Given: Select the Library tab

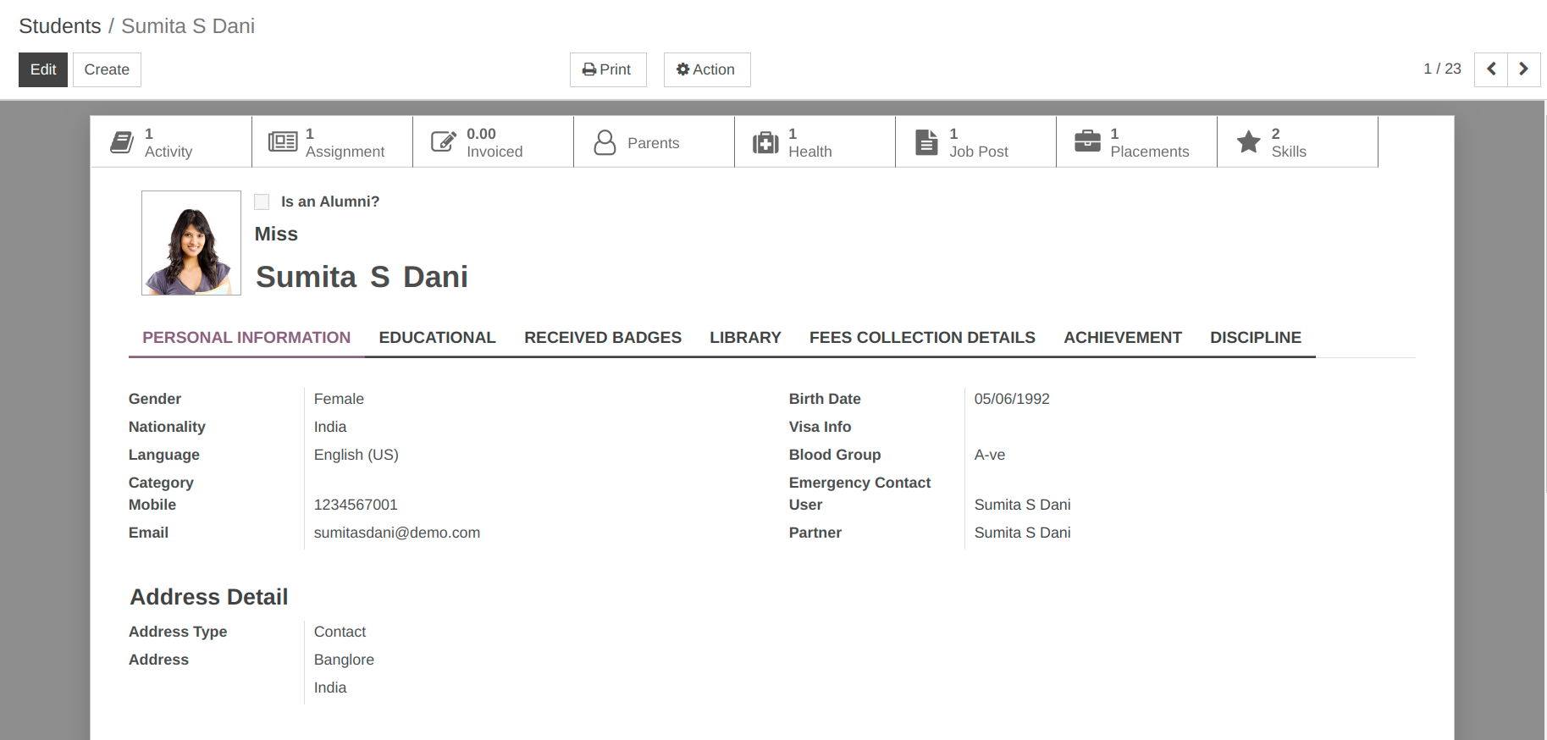Looking at the screenshot, I should [745, 338].
